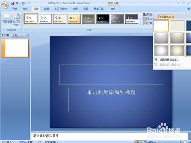Click the 单击此处添加备注 notes area
Screen dimensions: 191x143
pos(110,136)
